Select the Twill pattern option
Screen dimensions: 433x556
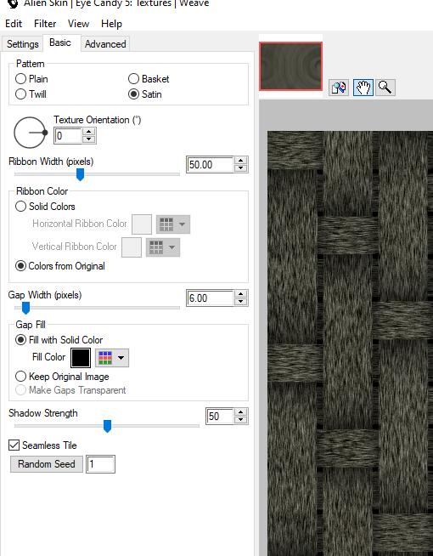[31, 94]
